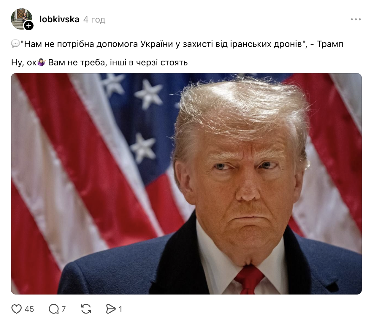Follow lobkivska using the plus badge
The width and height of the screenshot is (371, 318).
28,26
